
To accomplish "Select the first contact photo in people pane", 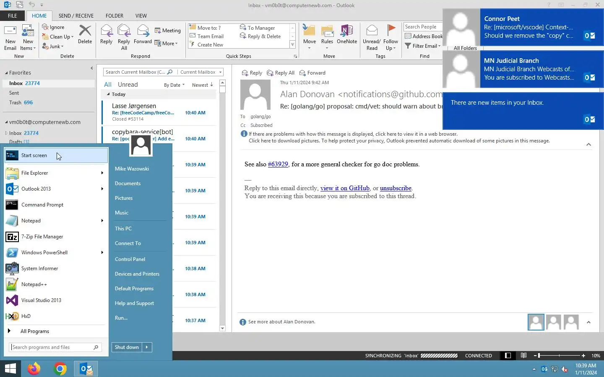I will (x=536, y=322).
